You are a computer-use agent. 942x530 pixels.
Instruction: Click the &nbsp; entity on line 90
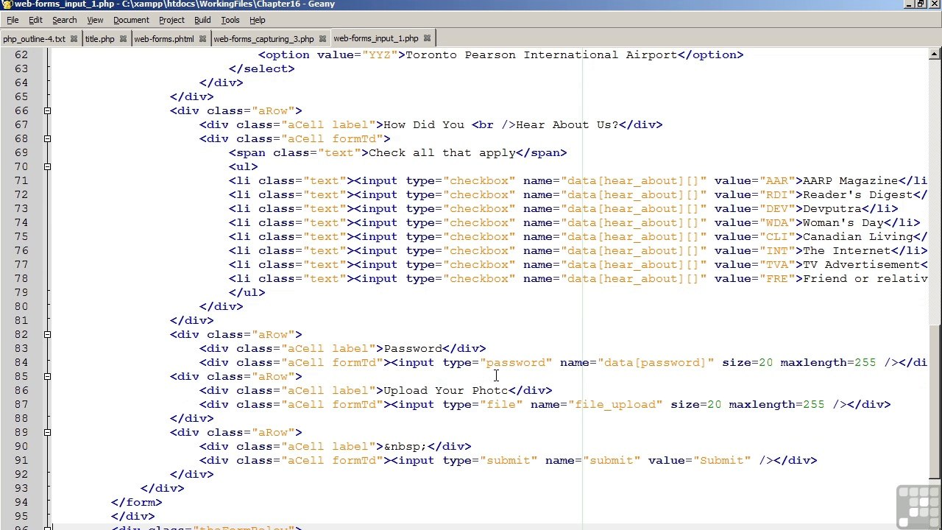pyautogui.click(x=405, y=447)
